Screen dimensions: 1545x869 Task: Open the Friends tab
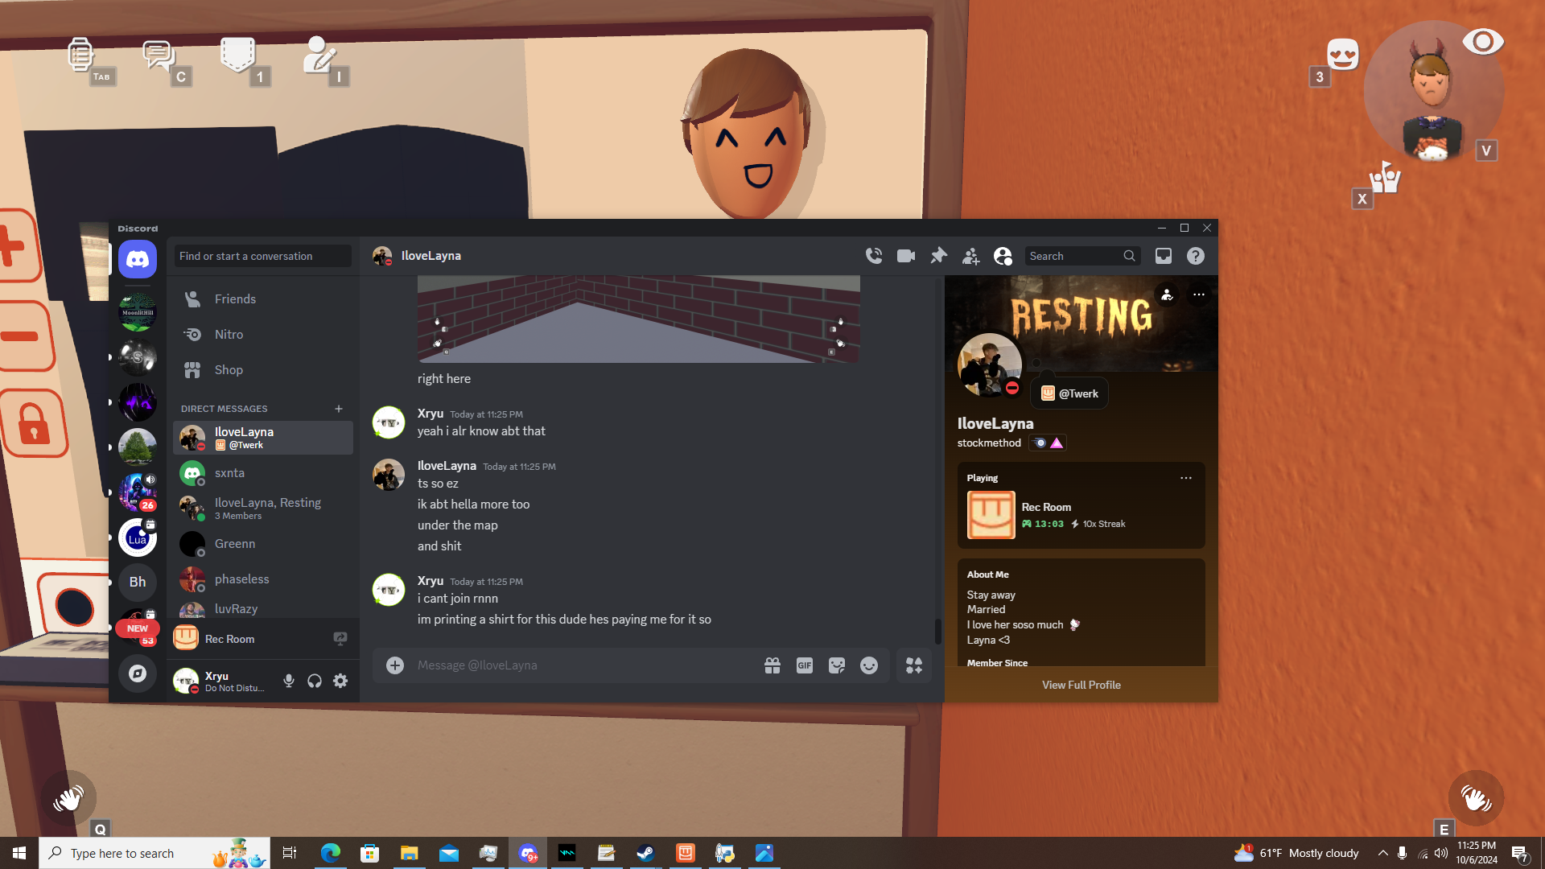[x=235, y=299]
